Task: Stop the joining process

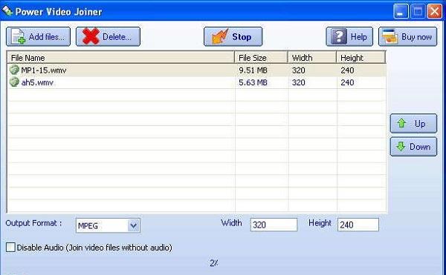Action: pos(233,36)
